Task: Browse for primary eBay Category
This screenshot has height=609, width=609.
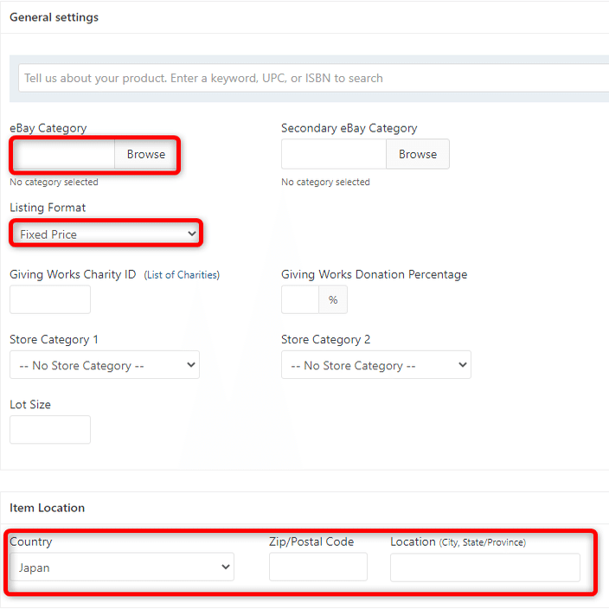Action: pos(145,154)
